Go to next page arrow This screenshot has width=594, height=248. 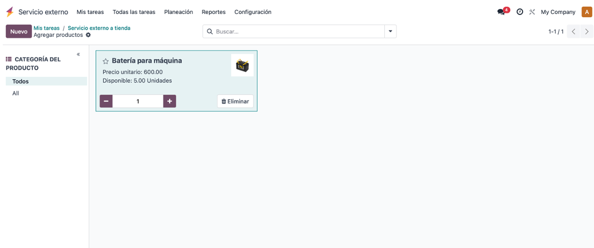click(x=587, y=31)
